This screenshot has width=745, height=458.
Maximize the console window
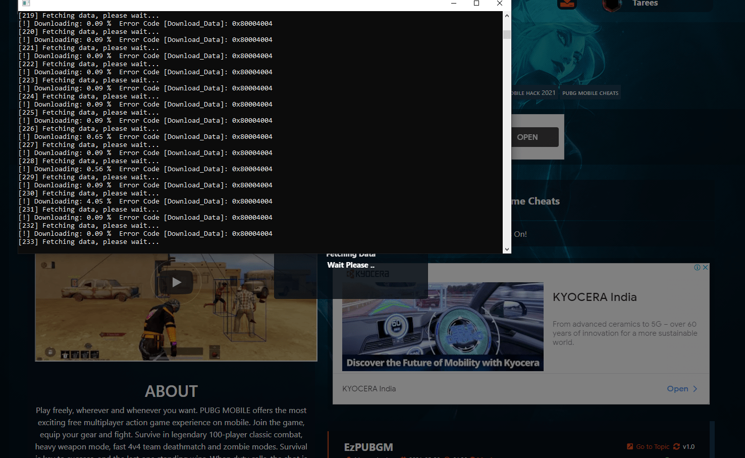click(476, 4)
